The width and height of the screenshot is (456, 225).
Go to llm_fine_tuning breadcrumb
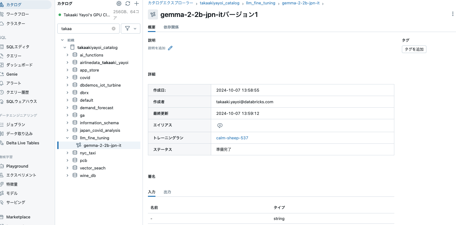tap(261, 3)
